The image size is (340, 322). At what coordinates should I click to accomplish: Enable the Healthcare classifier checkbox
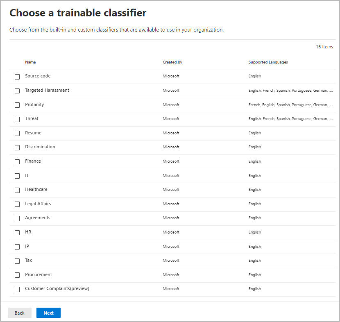[17, 190]
